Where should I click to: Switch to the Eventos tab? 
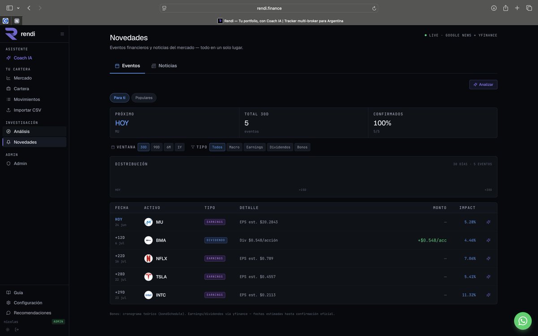point(127,66)
